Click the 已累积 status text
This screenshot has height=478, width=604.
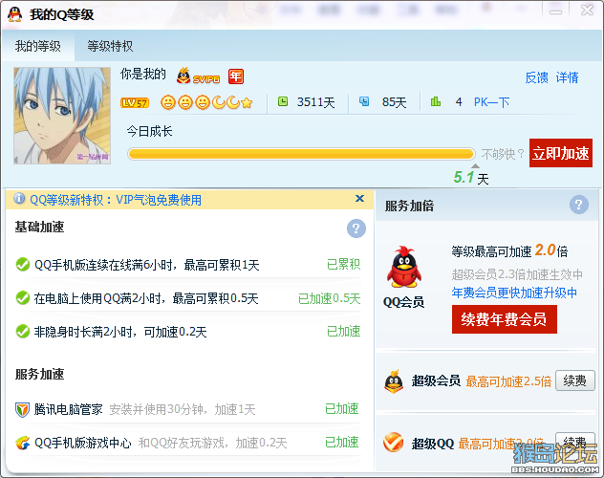[344, 264]
